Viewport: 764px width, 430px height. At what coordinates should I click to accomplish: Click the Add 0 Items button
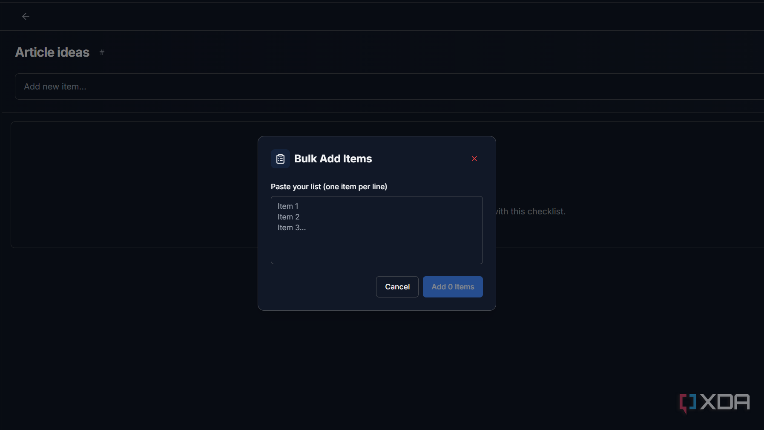tap(453, 287)
